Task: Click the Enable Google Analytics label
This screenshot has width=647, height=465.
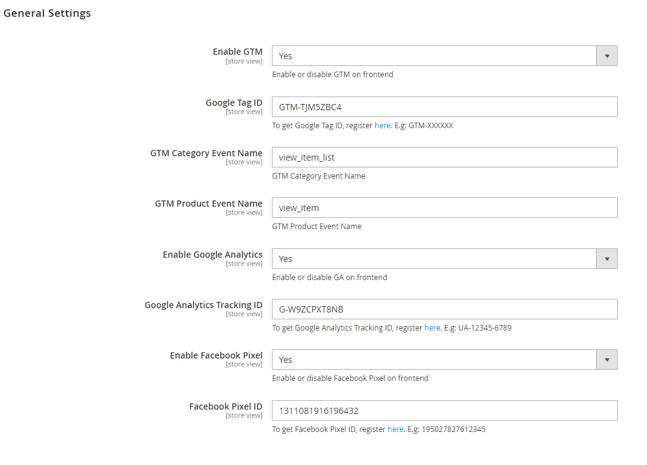Action: pos(213,255)
